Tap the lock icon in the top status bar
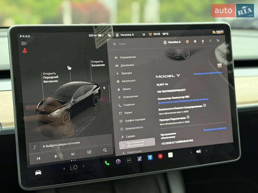Screen dimensions: 258x193 tap(109, 35)
